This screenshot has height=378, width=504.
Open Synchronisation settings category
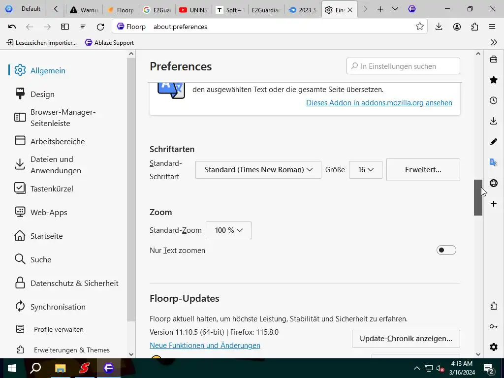[58, 307]
